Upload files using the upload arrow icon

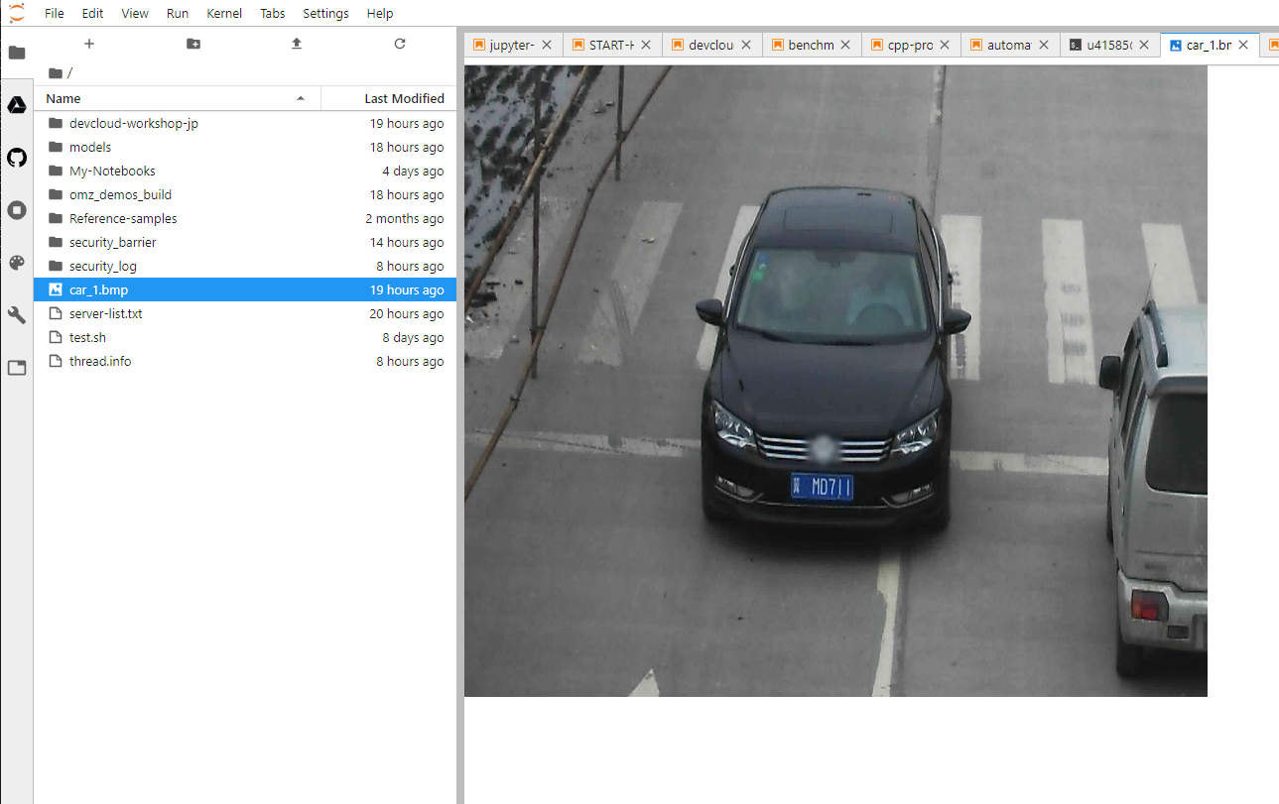pyautogui.click(x=296, y=44)
